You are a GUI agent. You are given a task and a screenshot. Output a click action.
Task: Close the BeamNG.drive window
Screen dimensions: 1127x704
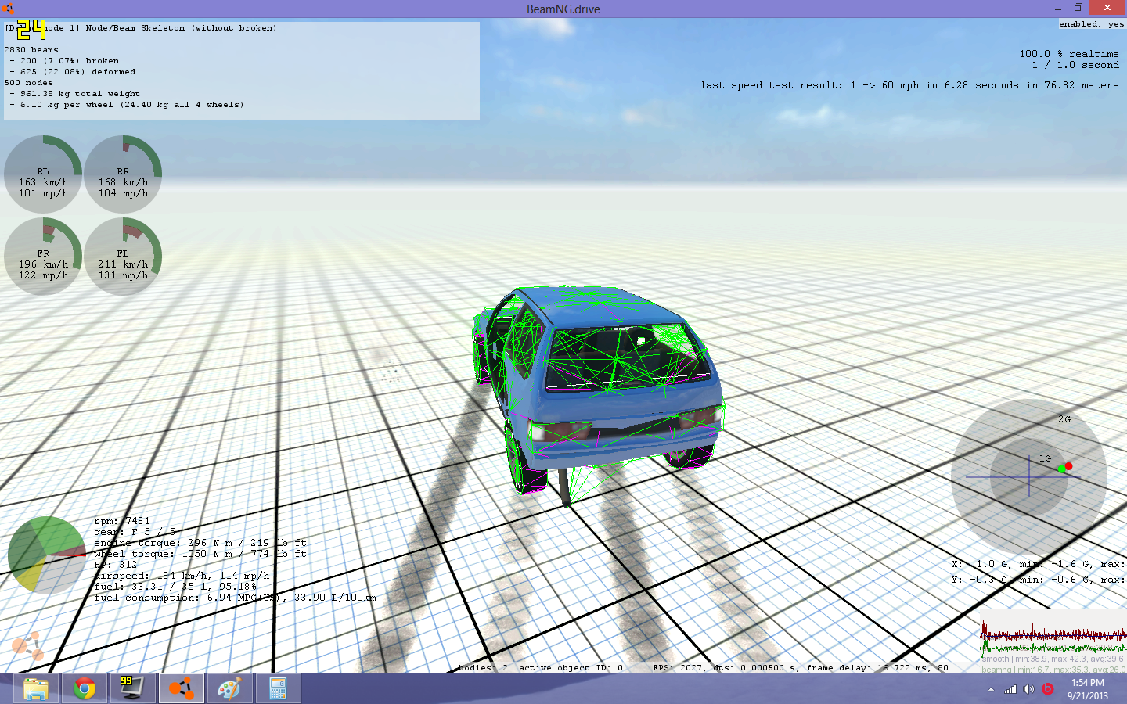coord(1107,8)
